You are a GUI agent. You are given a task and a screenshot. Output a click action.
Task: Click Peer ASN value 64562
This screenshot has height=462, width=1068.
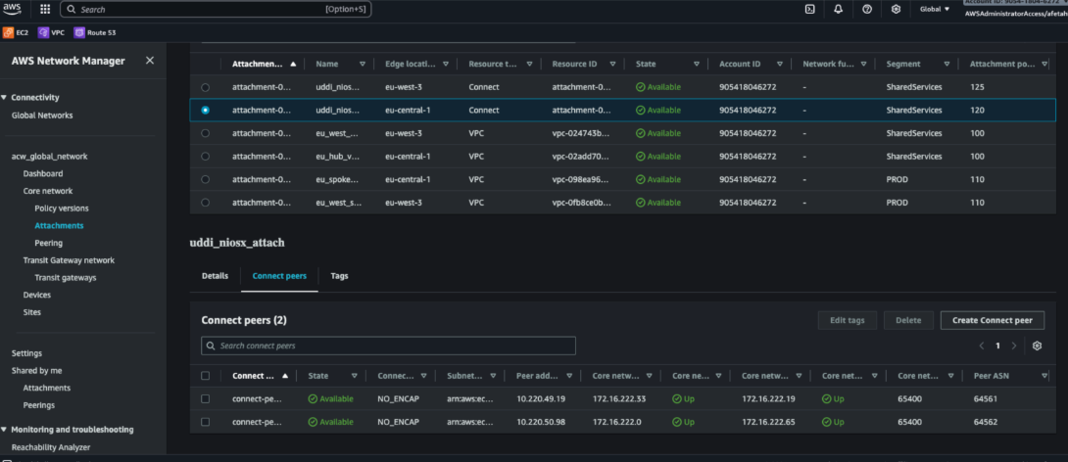[986, 422]
